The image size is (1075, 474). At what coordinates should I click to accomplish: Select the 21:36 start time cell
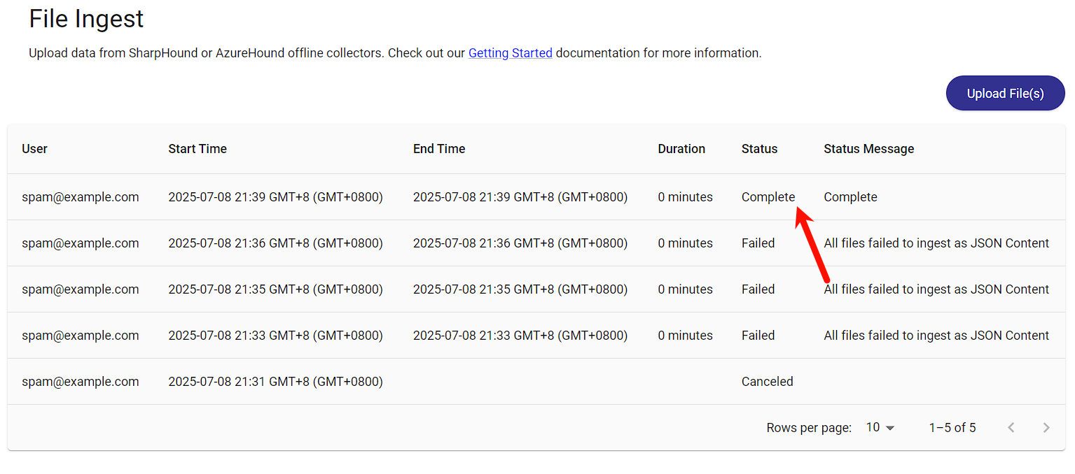[x=275, y=243]
